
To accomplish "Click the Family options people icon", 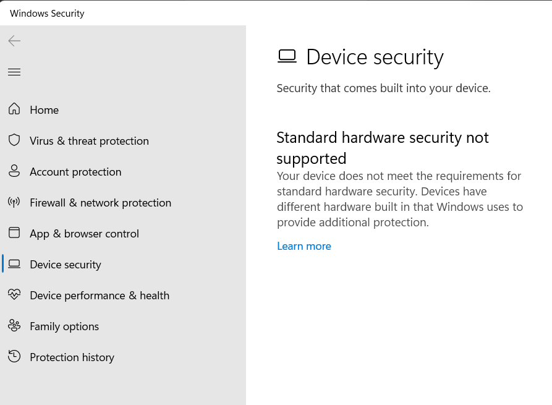I will (14, 326).
